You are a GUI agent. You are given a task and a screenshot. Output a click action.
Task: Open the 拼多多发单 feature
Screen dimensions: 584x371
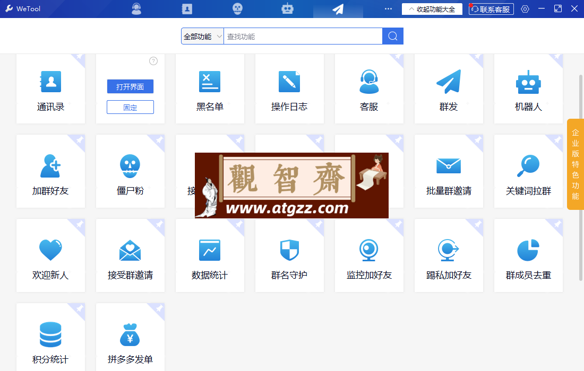tap(131, 337)
